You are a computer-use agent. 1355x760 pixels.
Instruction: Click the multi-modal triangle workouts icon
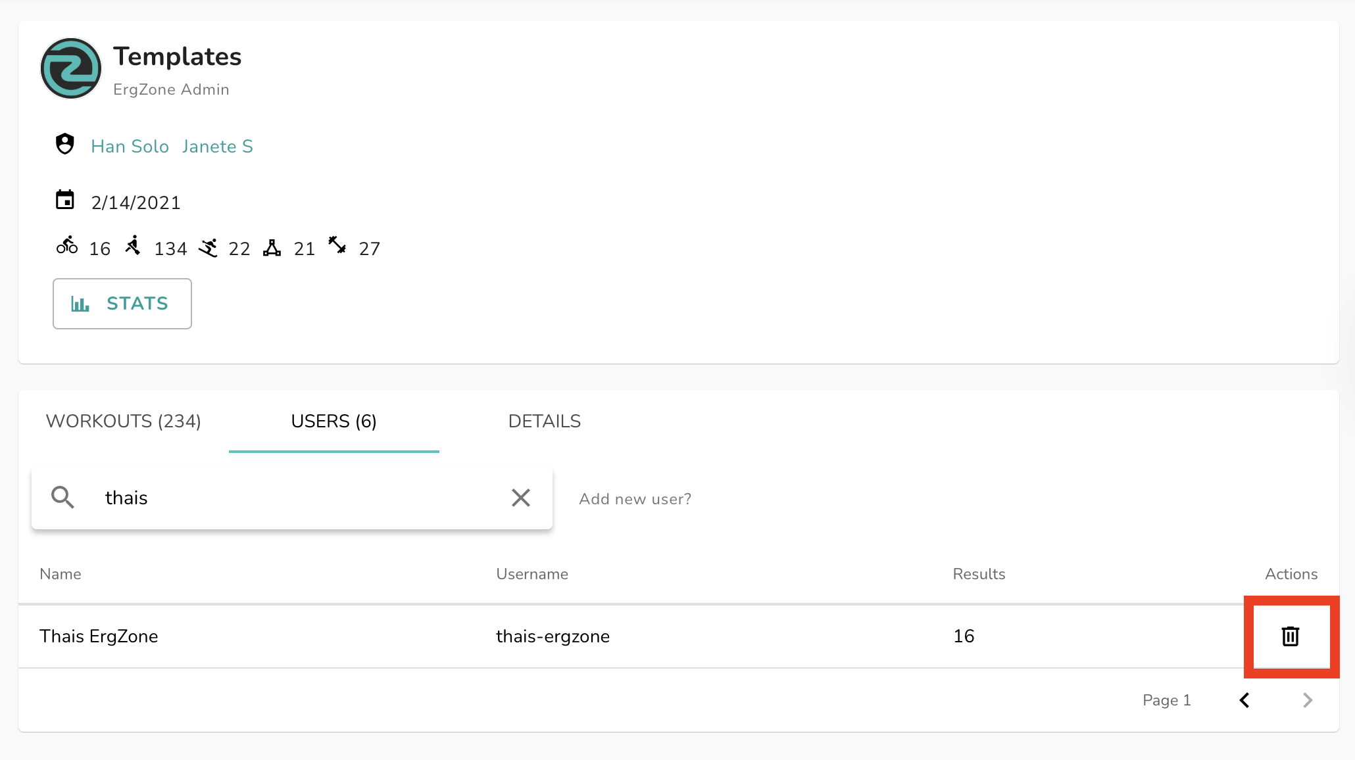272,247
